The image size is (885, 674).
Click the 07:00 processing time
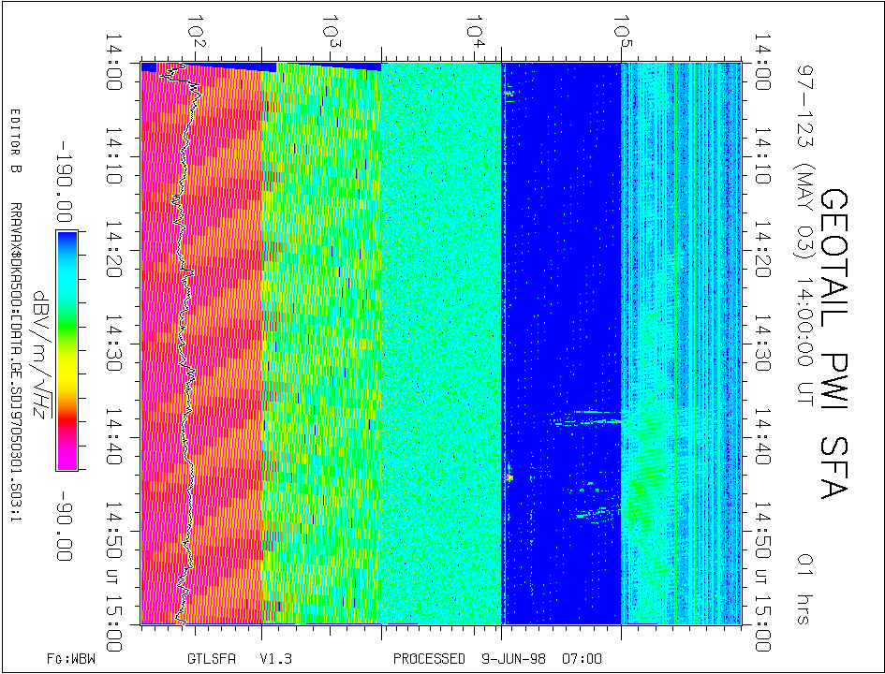point(582,659)
